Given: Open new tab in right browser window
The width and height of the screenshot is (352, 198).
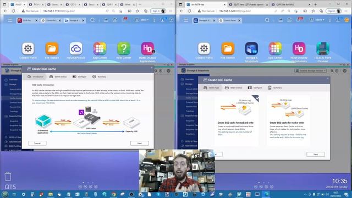Looking at the screenshot, I should click(x=315, y=4).
